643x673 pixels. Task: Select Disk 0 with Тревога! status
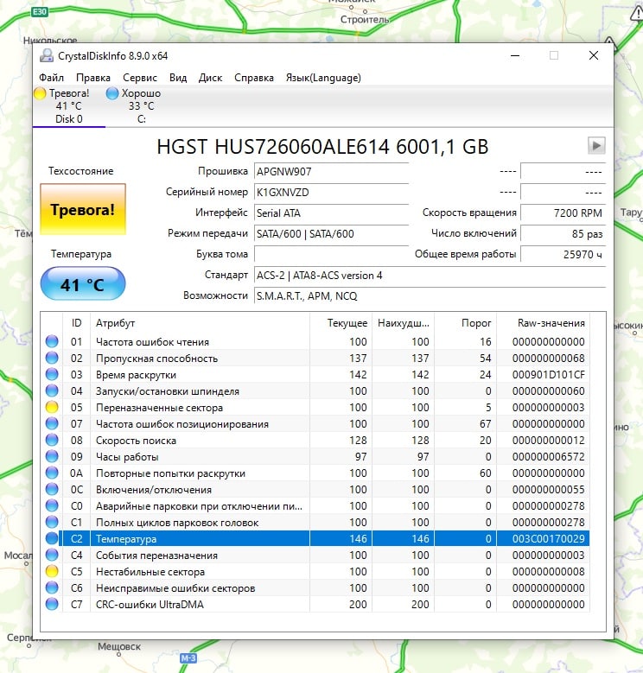(68, 106)
